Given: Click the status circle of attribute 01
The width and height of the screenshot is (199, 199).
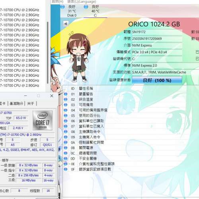Looking at the screenshot, I should (66, 94).
